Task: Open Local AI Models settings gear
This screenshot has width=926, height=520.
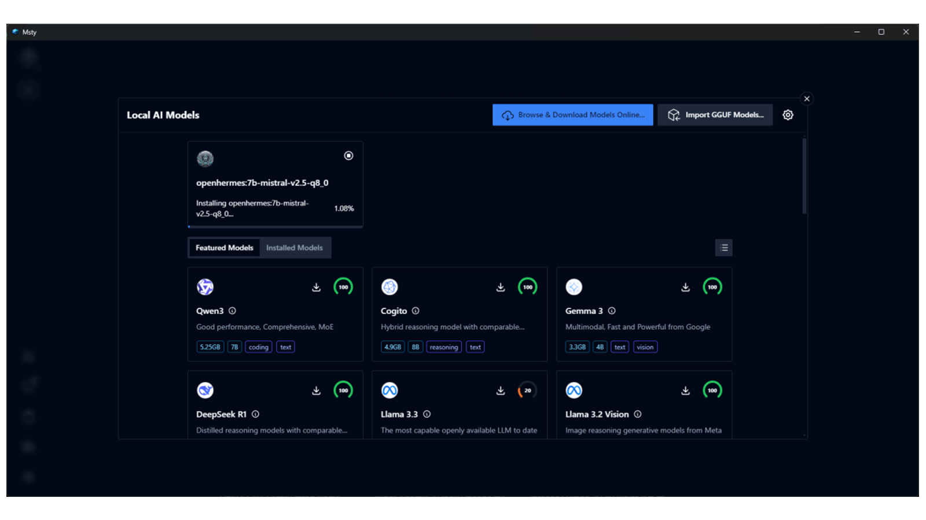Action: point(788,115)
